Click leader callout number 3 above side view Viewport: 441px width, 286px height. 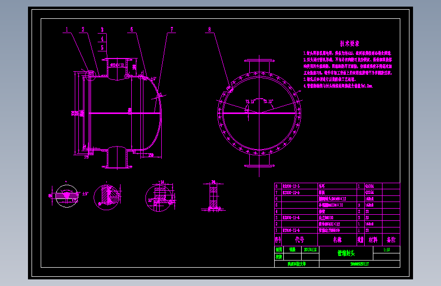pyautogui.click(x=102, y=30)
